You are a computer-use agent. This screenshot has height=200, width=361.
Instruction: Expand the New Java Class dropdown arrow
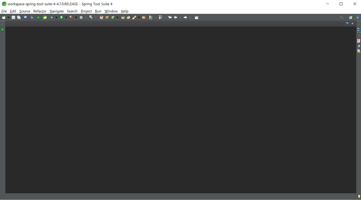117,17
